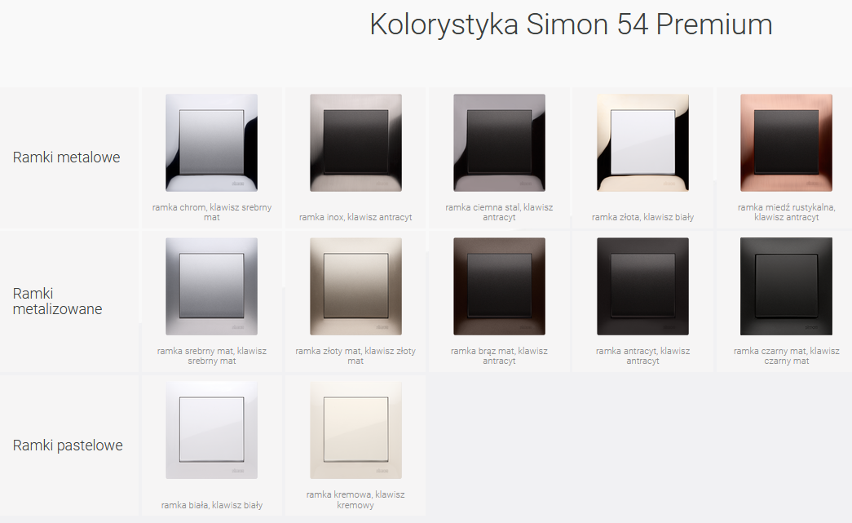Image resolution: width=852 pixels, height=523 pixels.
Task: Select the white pastel frame image
Action: pyautogui.click(x=211, y=430)
